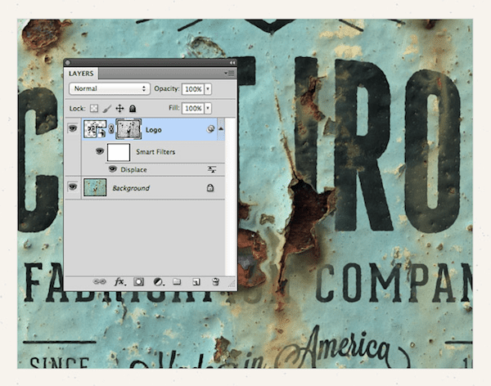Open the Normal blend mode dropdown
Screen dimensions: 491x386
(109, 88)
